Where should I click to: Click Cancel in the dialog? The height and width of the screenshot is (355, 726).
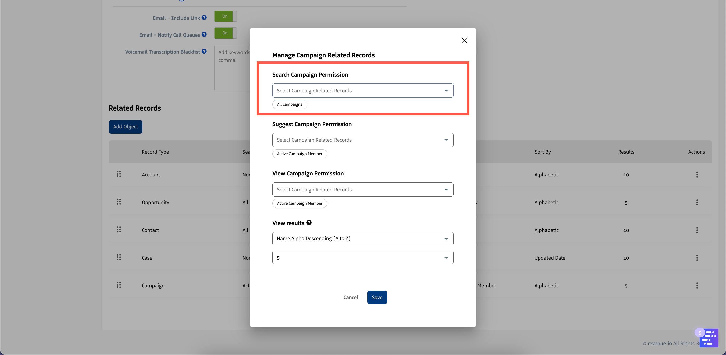coord(350,297)
